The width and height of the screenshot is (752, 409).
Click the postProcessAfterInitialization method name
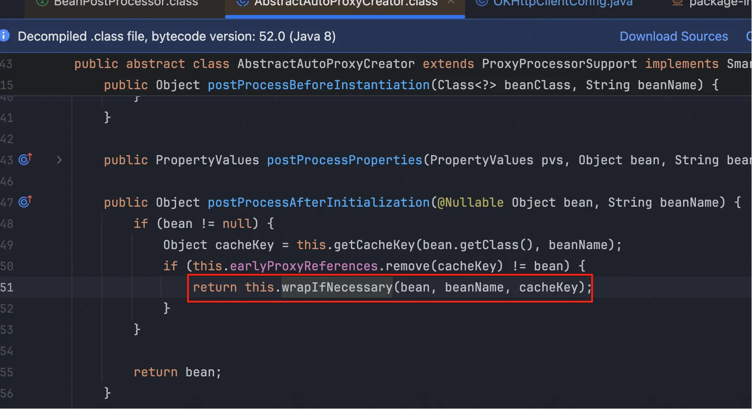318,203
